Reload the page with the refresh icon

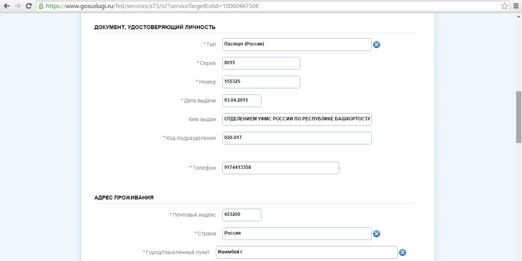30,6
